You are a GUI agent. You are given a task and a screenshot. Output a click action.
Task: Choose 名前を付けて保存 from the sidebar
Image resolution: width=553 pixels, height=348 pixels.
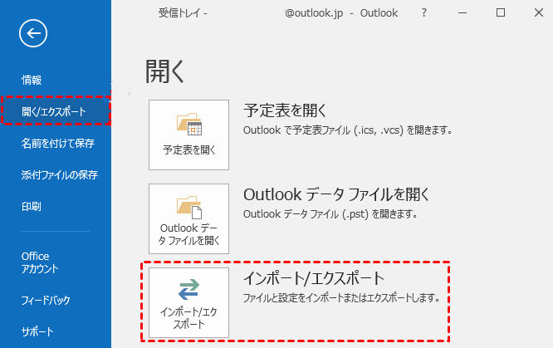point(57,143)
